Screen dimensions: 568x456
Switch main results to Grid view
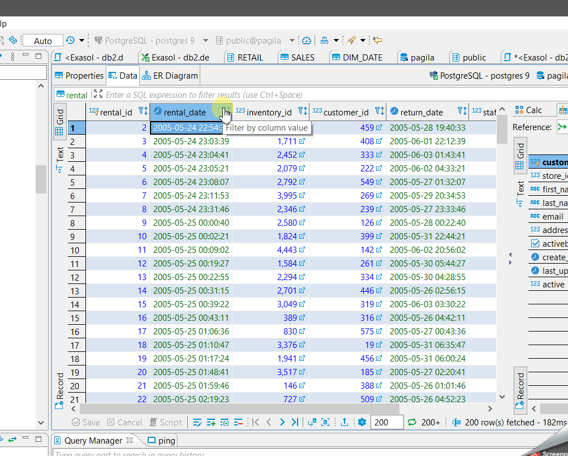tap(60, 122)
